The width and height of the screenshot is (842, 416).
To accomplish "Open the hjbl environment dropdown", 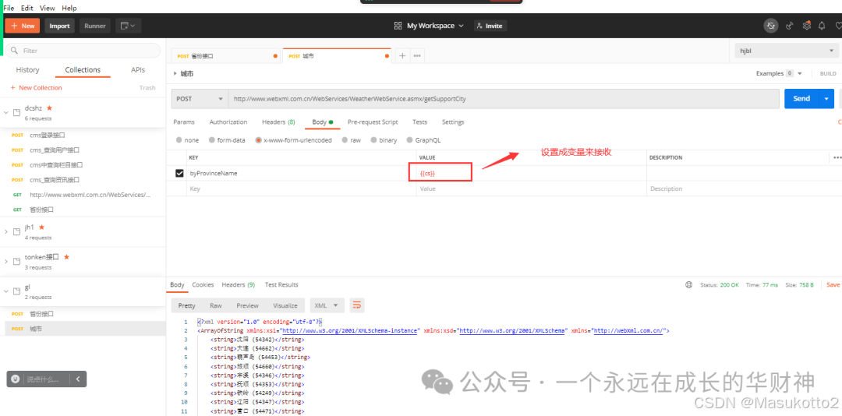I will [786, 51].
